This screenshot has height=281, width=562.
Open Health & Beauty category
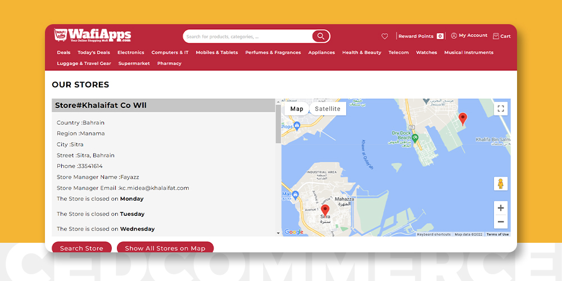361,52
